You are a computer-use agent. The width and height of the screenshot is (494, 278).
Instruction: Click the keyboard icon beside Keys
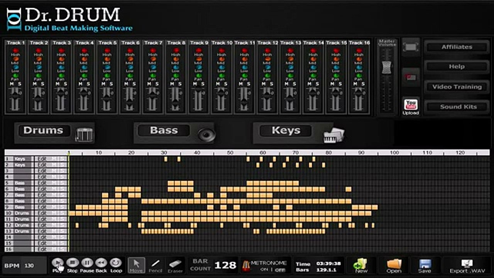[x=333, y=135]
